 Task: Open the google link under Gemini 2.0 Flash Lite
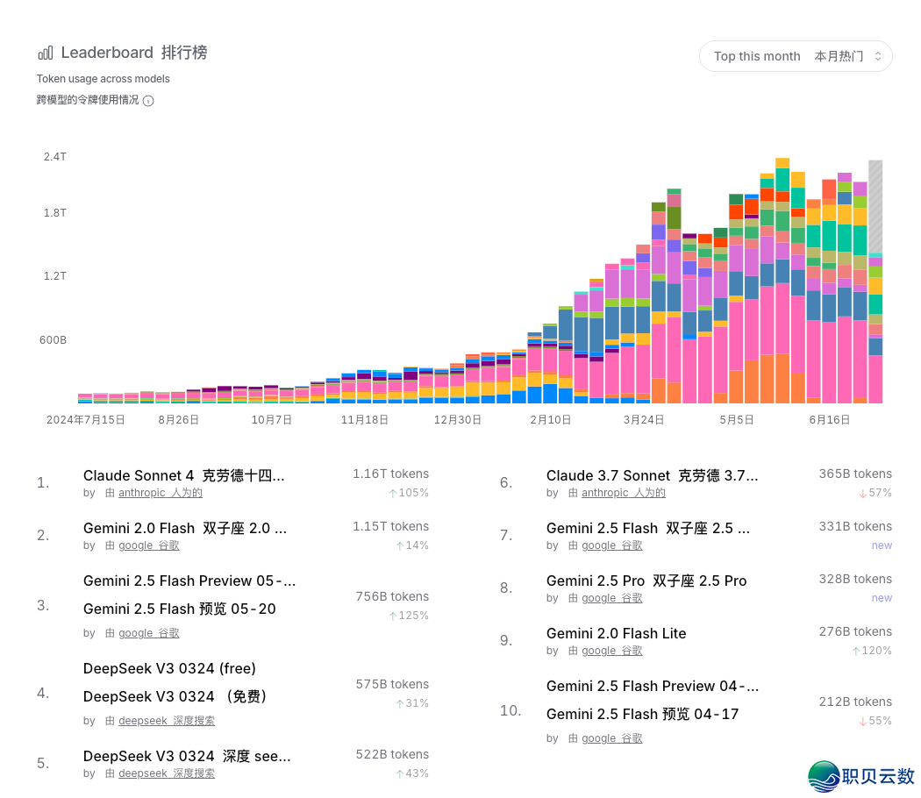click(x=611, y=651)
